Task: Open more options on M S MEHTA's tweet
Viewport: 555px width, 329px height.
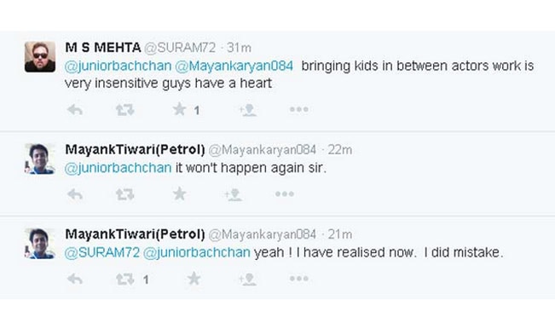Action: pos(299,110)
